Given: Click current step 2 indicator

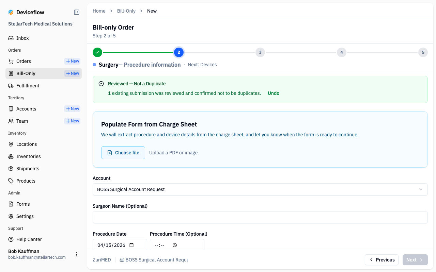Looking at the screenshot, I should 179,52.
